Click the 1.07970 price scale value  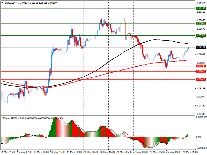[x=201, y=97]
